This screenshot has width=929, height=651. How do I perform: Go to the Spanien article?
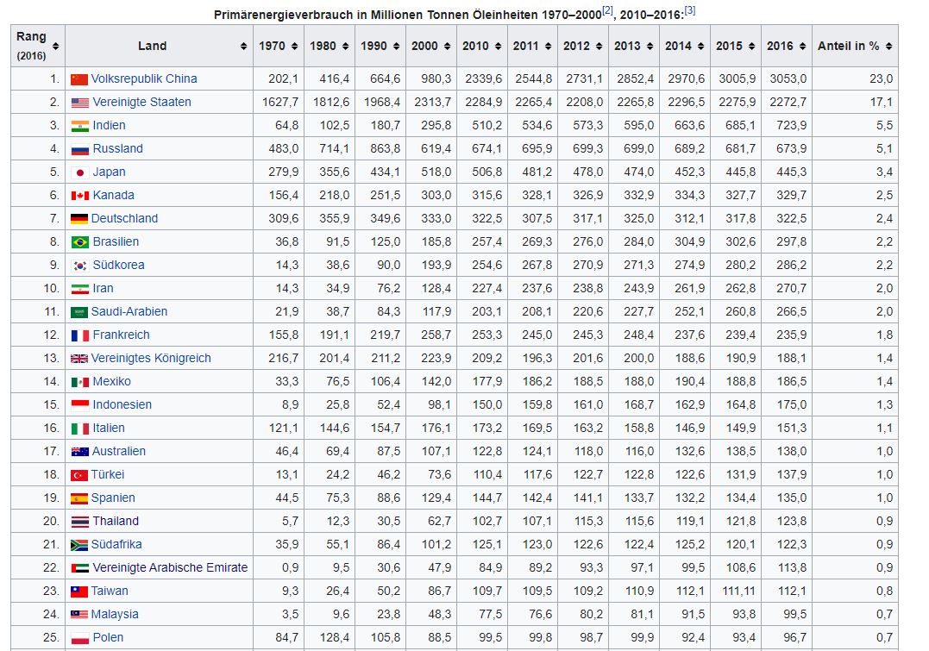point(113,498)
